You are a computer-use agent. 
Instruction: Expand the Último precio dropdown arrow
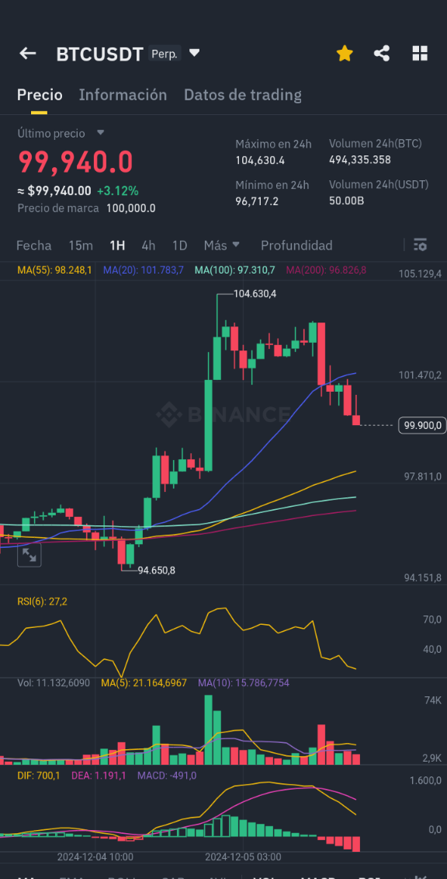pos(100,133)
